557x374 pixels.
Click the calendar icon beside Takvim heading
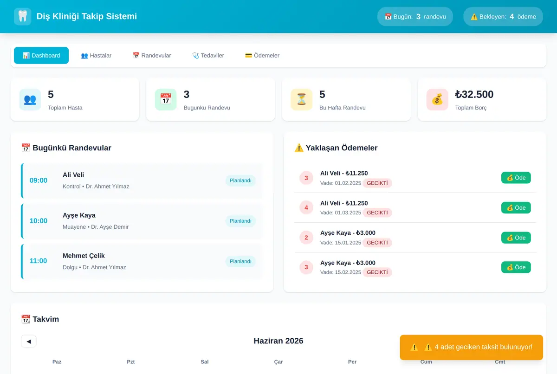26,319
